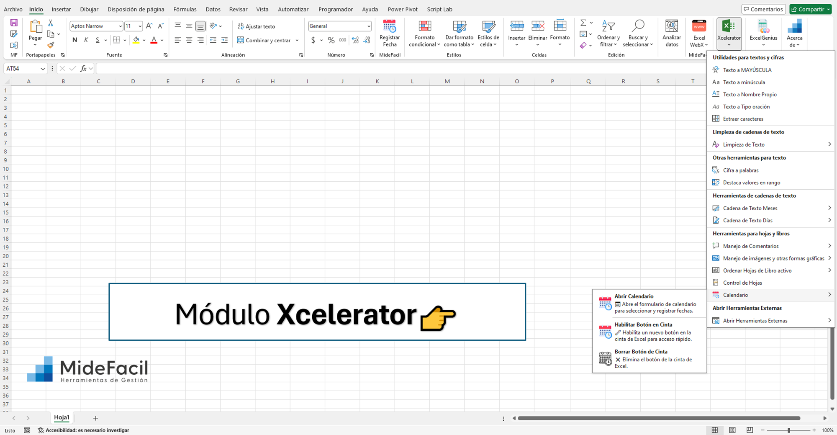Image resolution: width=837 pixels, height=435 pixels.
Task: Click the increase indent icon
Action: click(225, 40)
